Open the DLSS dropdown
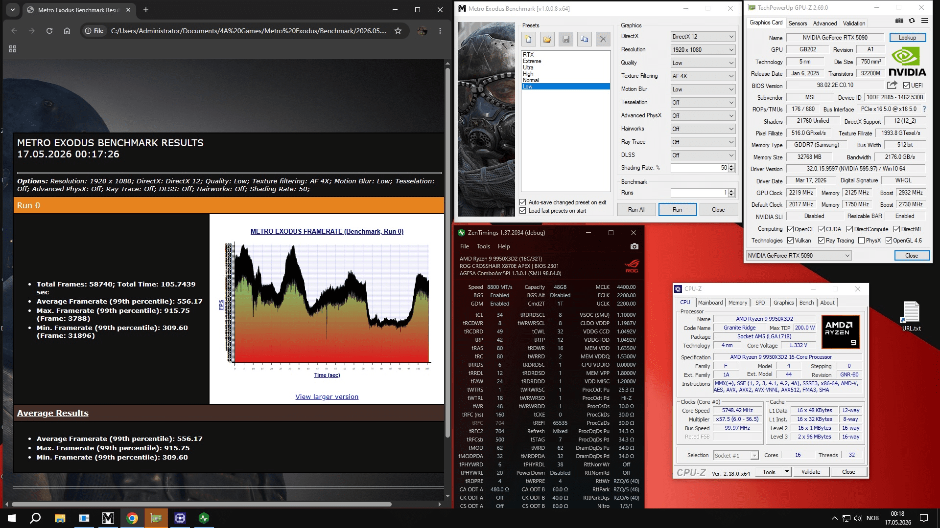940x528 pixels. click(703, 155)
